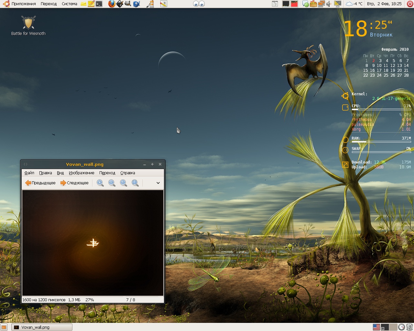Expand the image viewer toolbar overflow arrow
This screenshot has height=331, width=414.
(x=158, y=183)
